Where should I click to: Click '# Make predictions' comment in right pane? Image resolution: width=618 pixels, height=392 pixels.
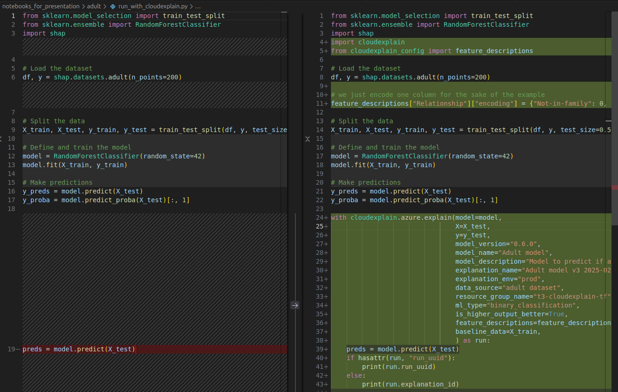(366, 182)
